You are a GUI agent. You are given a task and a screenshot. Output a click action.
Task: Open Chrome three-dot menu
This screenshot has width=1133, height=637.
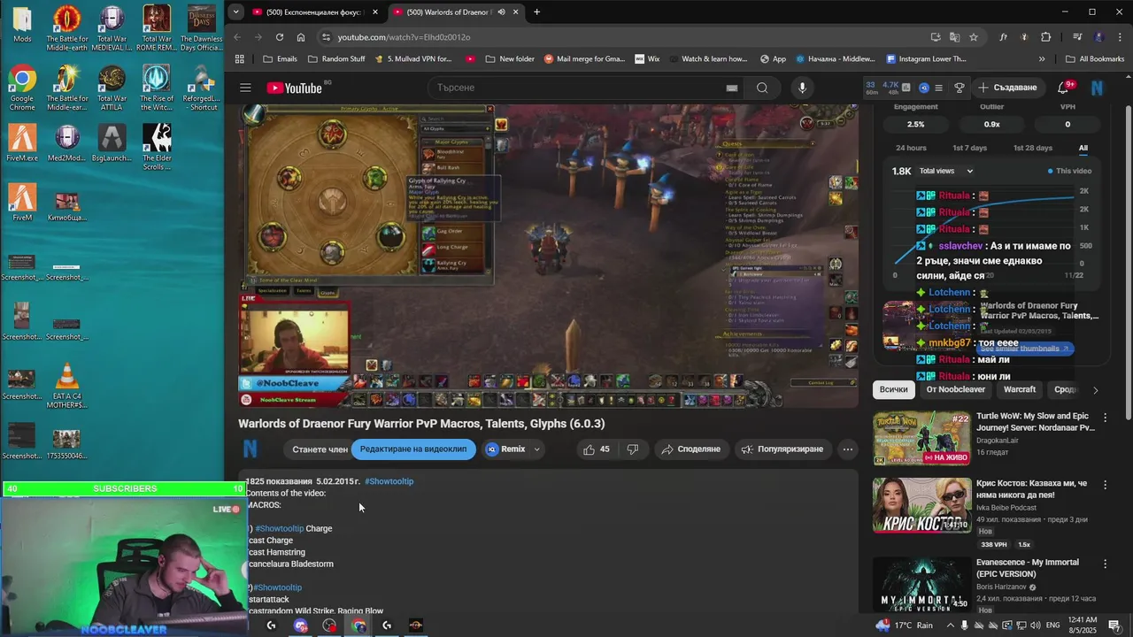(x=1118, y=37)
